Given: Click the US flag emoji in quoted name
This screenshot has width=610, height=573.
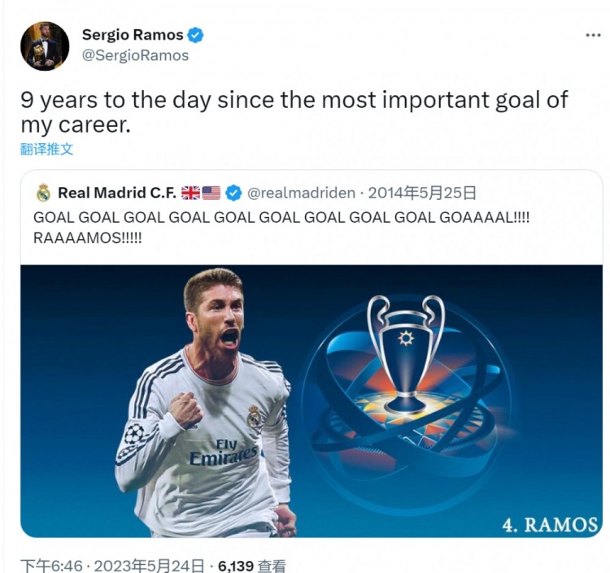Looking at the screenshot, I should pos(211,193).
